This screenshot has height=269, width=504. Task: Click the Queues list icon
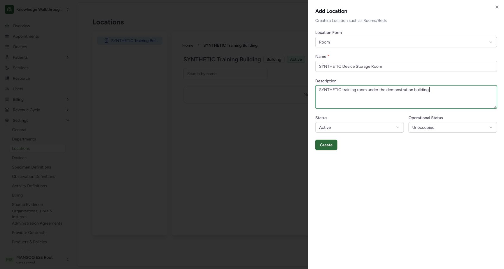coord(7,47)
